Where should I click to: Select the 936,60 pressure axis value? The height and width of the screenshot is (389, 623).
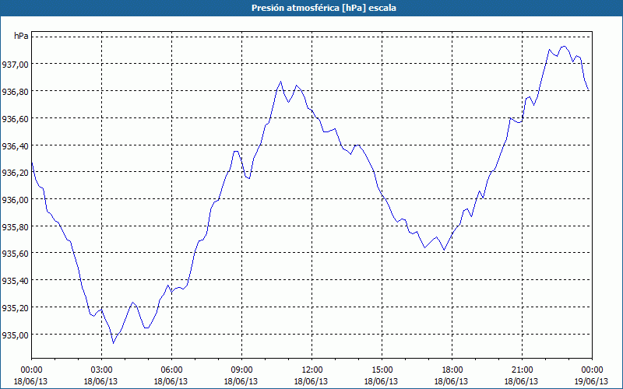pyautogui.click(x=15, y=118)
